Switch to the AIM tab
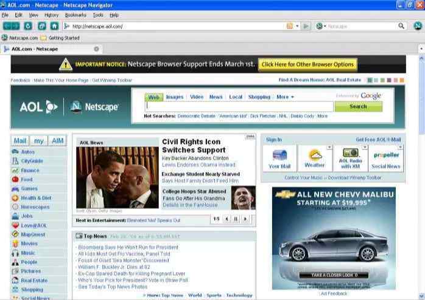Image resolution: width=425 pixels, height=300 pixels. [57, 141]
